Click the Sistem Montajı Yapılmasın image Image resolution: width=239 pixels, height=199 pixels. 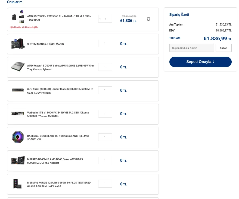click(18, 44)
